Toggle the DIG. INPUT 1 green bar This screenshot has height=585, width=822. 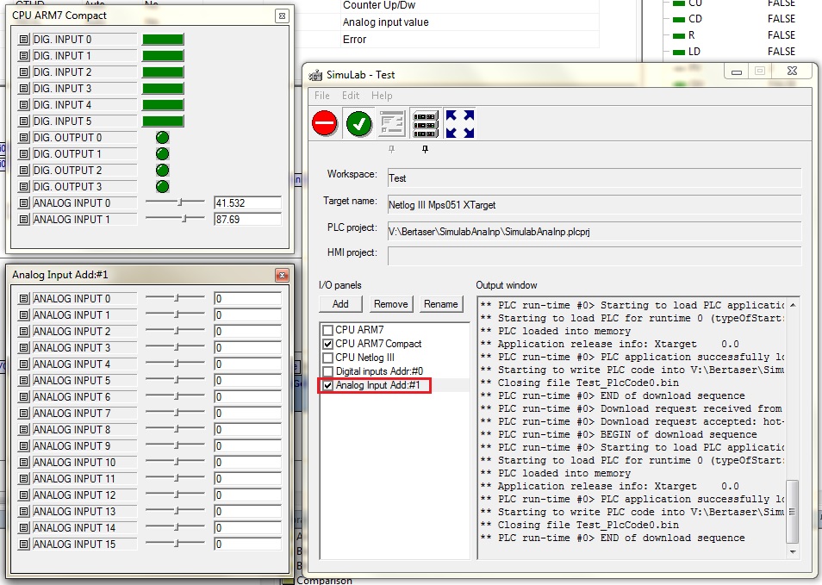pyautogui.click(x=163, y=55)
